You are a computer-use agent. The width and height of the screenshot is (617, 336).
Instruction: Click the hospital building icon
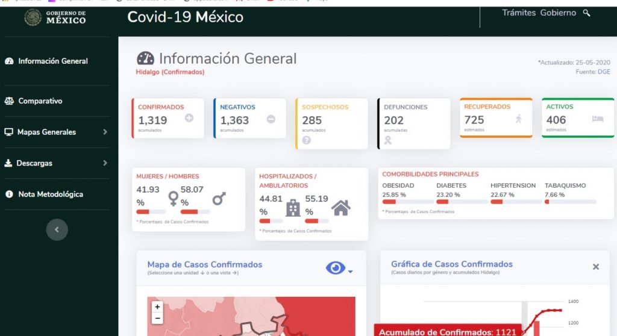coord(293,208)
